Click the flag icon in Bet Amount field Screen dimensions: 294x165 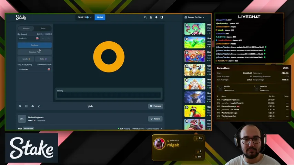click(37, 38)
